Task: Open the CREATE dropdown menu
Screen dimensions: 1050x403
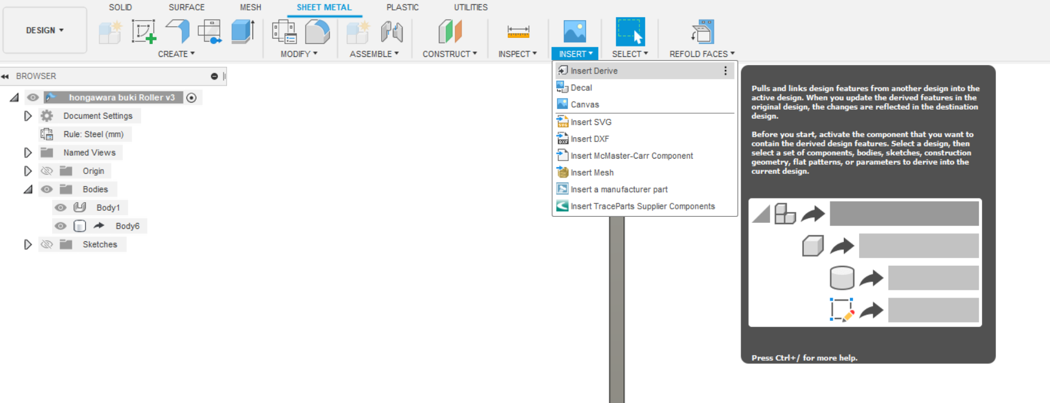Action: pos(176,54)
